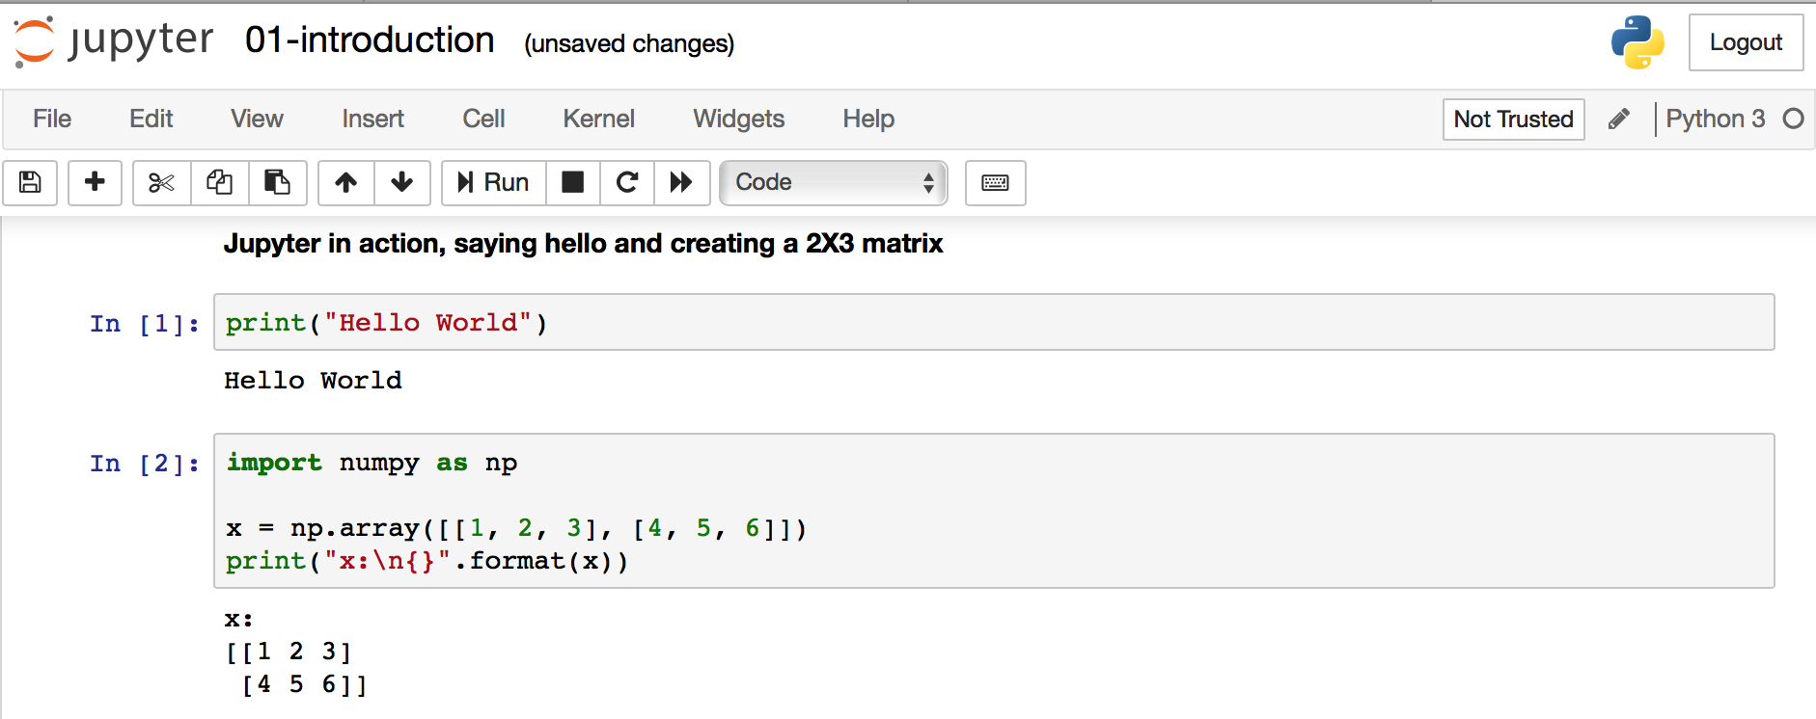Open the cell type Code dropdown
Screen dimensions: 1816x719
833,182
